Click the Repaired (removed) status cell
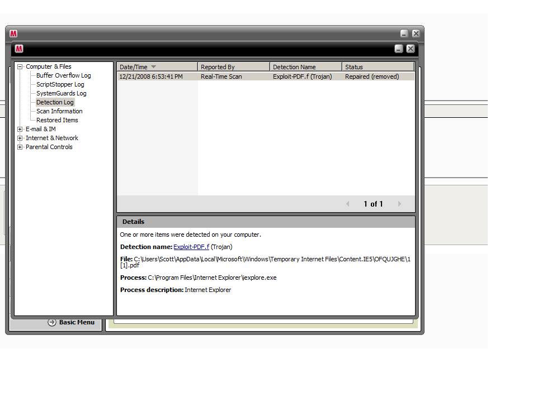This screenshot has width=537, height=402. [x=372, y=76]
